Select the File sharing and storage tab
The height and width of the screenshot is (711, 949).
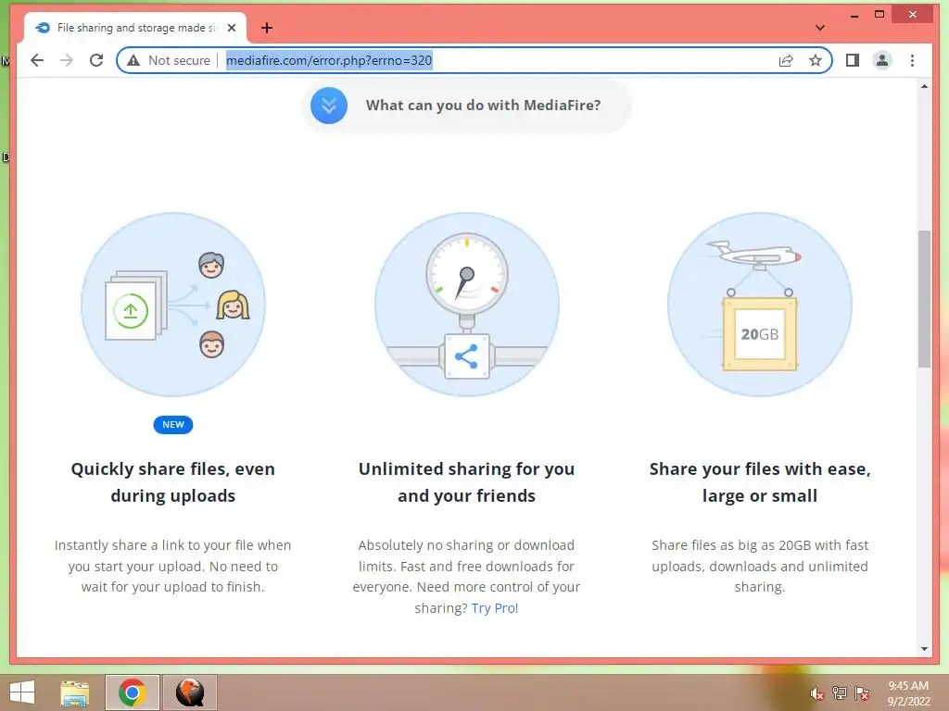135,28
